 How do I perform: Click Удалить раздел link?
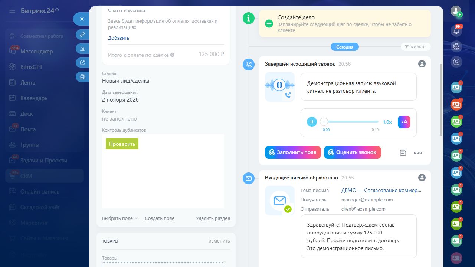click(x=213, y=218)
